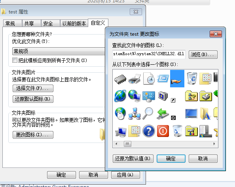Select the green arrow USB drive icon
The width and height of the screenshot is (235, 187).
163,114
